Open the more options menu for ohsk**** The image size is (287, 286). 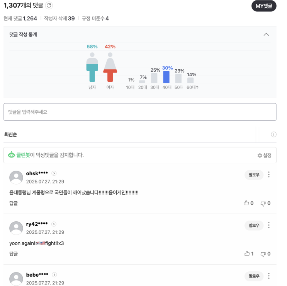[269, 175]
